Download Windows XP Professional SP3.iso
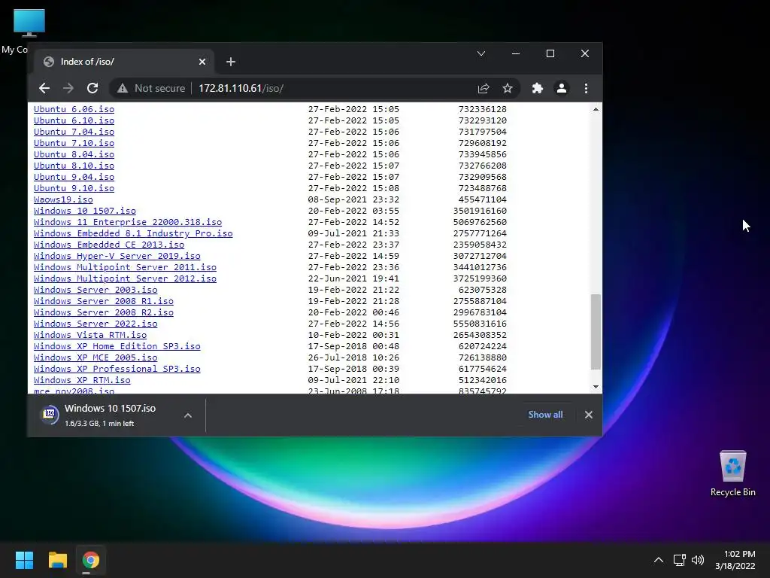The image size is (770, 578). (x=117, y=369)
